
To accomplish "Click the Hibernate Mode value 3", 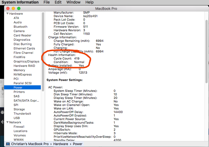I will coord(115,133).
